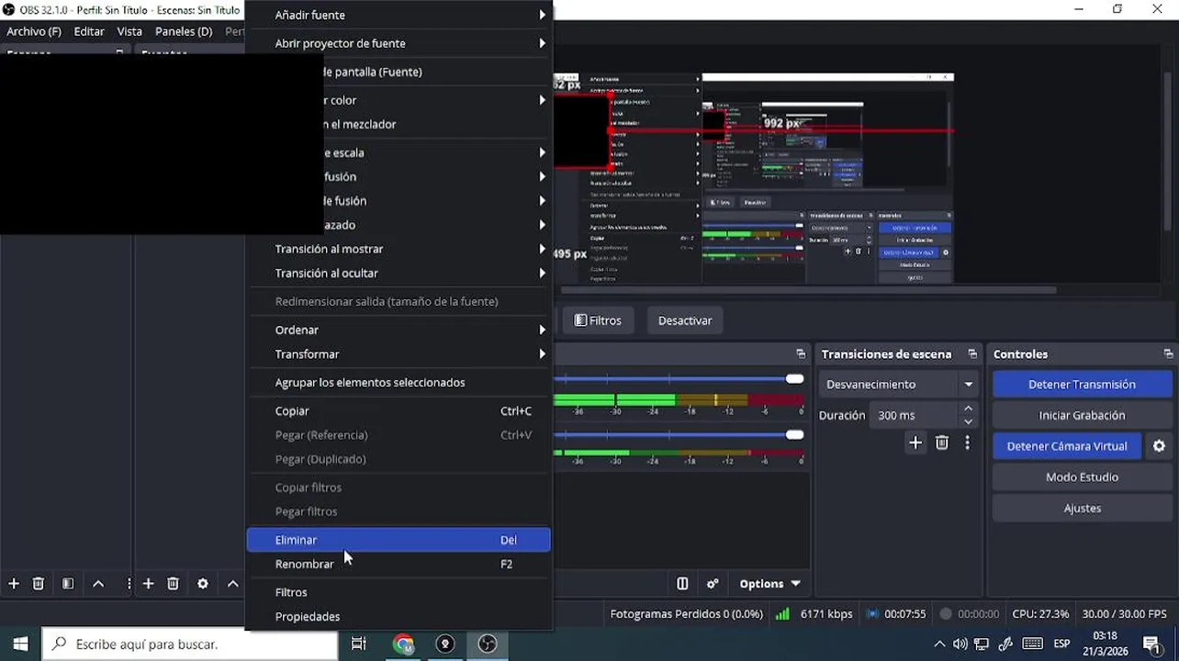The width and height of the screenshot is (1179, 661).
Task: Expand the Ordenar submenu
Action: (x=399, y=330)
